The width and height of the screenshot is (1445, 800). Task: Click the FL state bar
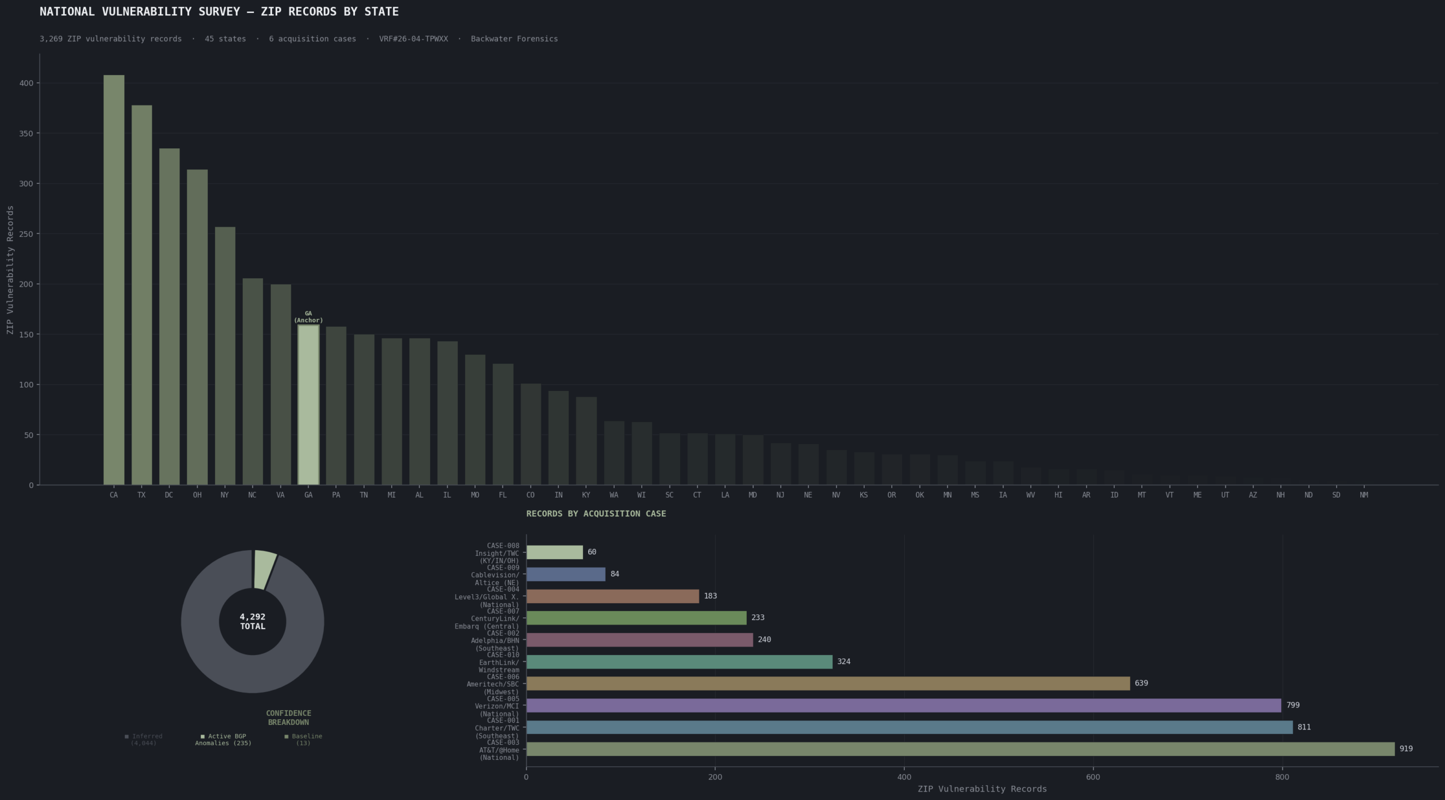pos(503,424)
